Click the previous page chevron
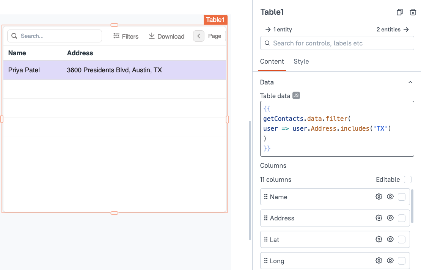The height and width of the screenshot is (270, 421). [198, 36]
